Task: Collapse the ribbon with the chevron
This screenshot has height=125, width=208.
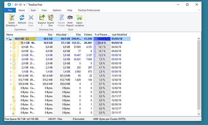Action: 199,10
